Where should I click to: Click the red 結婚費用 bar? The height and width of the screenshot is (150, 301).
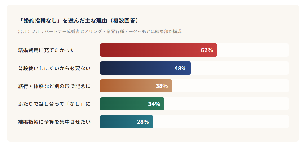150,50
